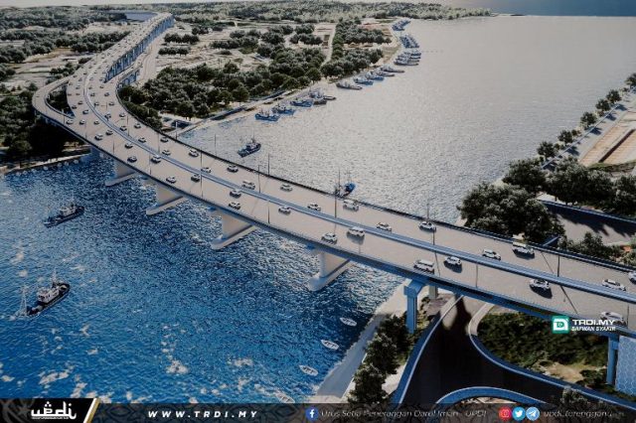Click the Facebook icon in the footer banner
Image resolution: width=636 pixels, height=423 pixels.
tap(312, 413)
